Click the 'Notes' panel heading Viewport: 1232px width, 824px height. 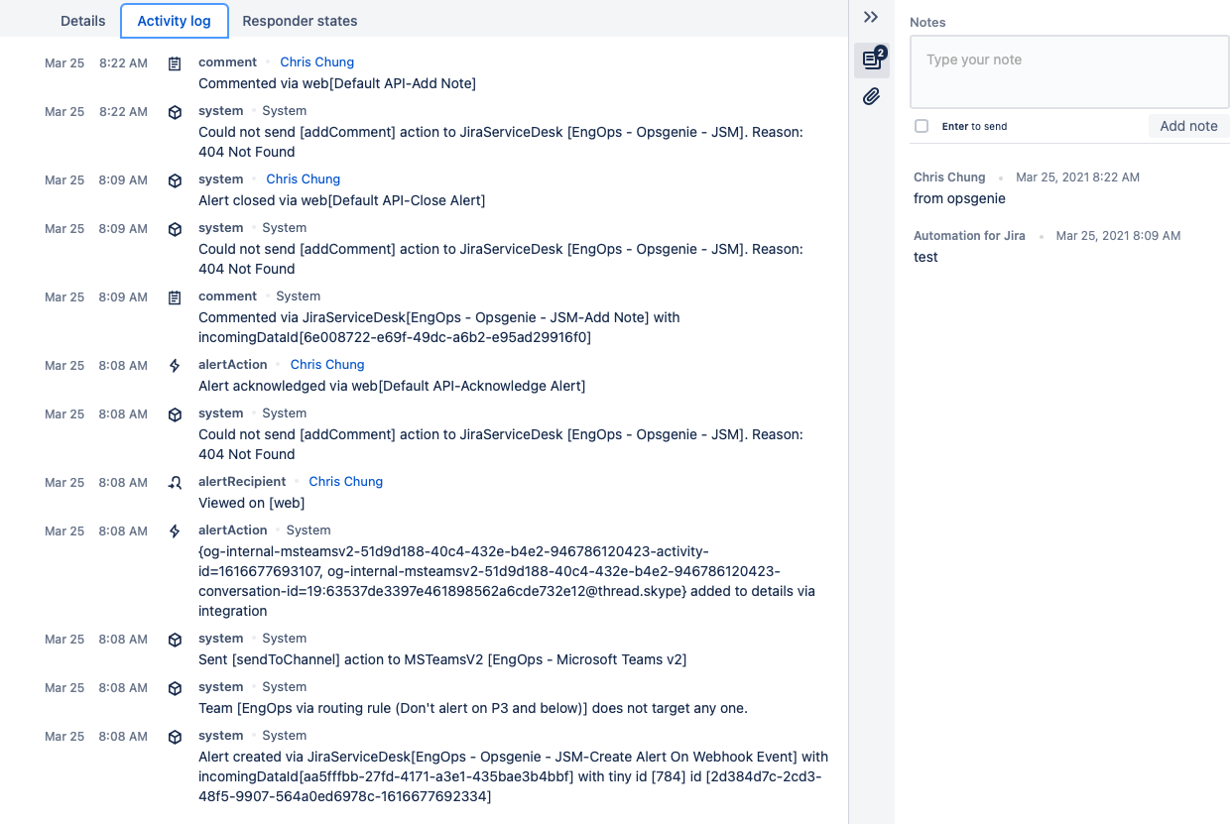point(927,22)
